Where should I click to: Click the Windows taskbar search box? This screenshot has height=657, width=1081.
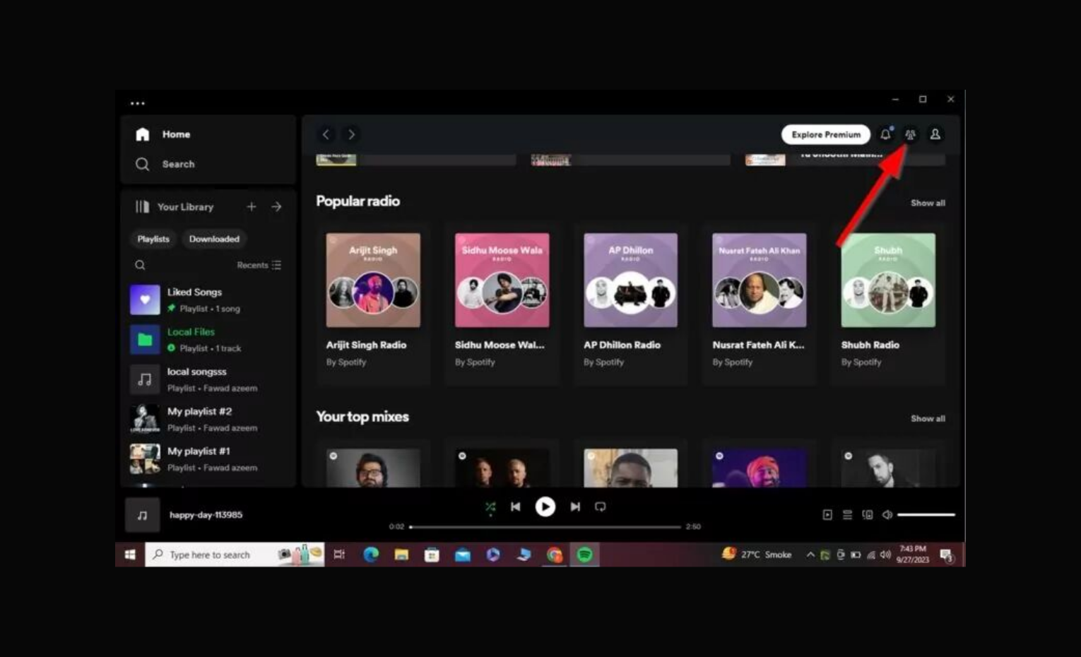[235, 555]
